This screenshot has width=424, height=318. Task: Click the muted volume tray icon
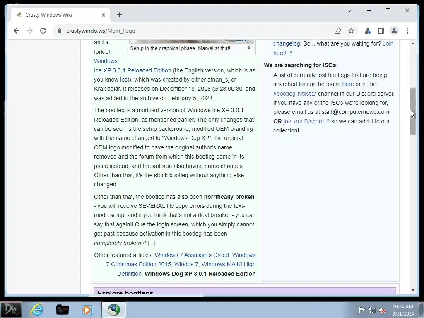point(382,310)
